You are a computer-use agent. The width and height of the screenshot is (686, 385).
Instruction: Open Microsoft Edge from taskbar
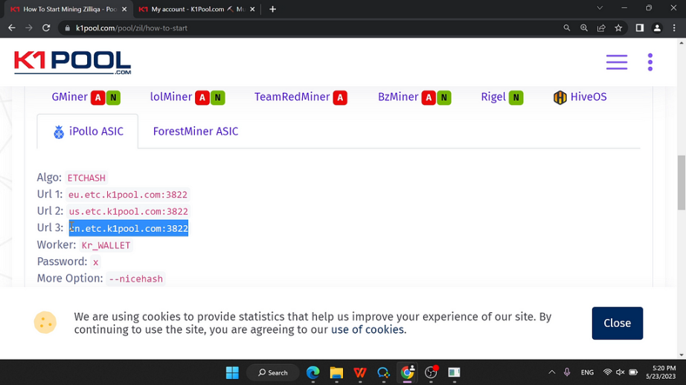pos(312,373)
